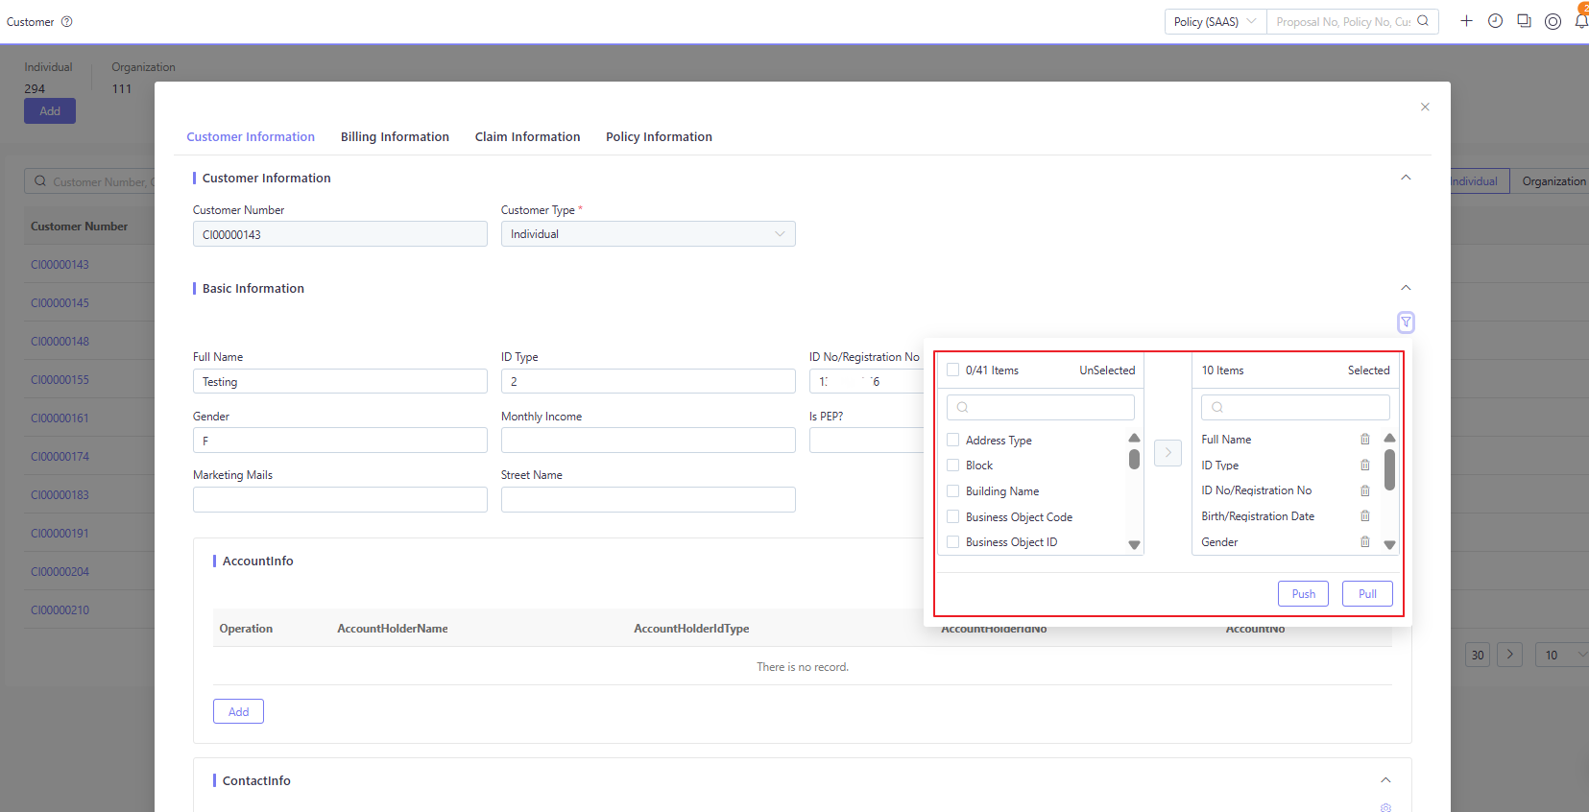Open the notifications bell
The image size is (1589, 812).
click(1581, 21)
